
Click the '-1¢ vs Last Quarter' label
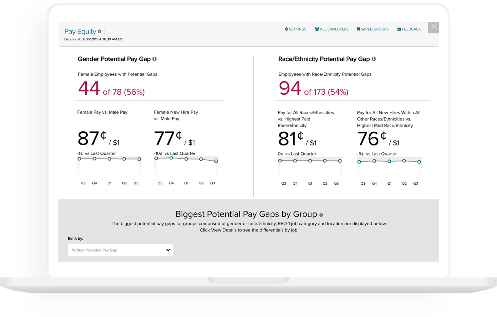point(96,153)
